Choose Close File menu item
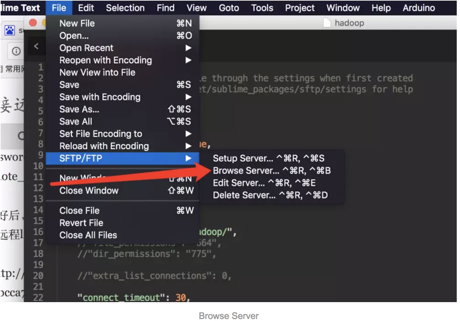The image size is (460, 321). pyautogui.click(x=122, y=211)
